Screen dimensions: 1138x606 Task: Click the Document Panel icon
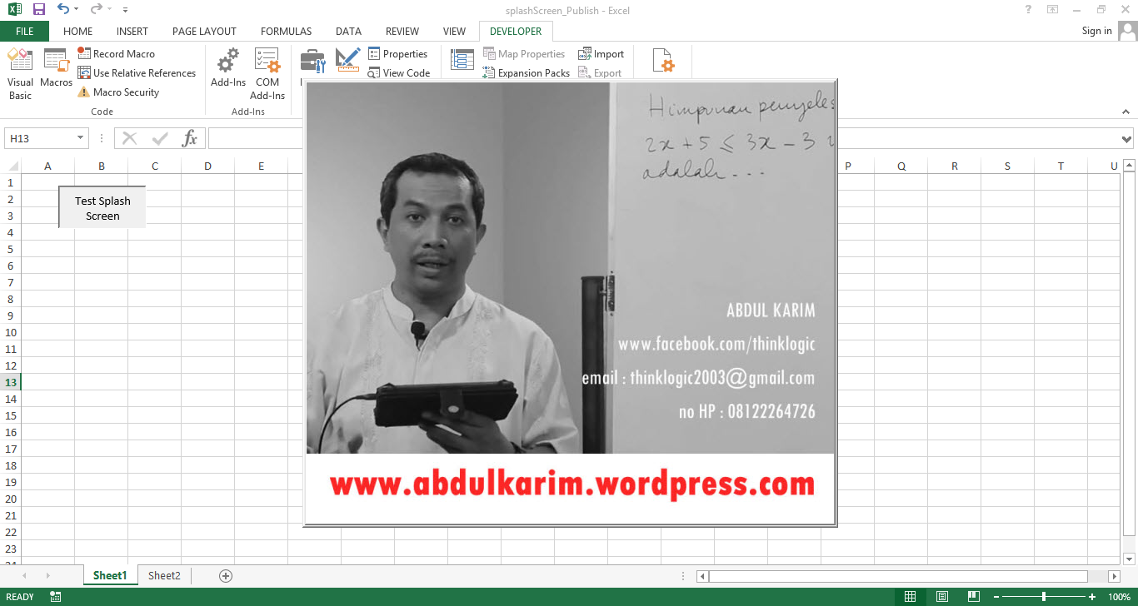click(662, 62)
